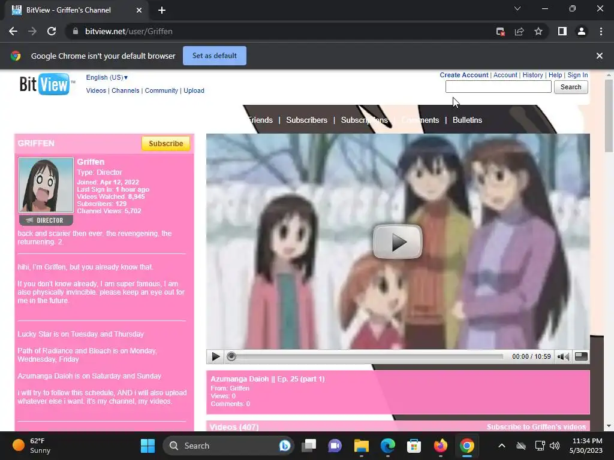View site information lock icon
The image size is (614, 460).
(76, 31)
